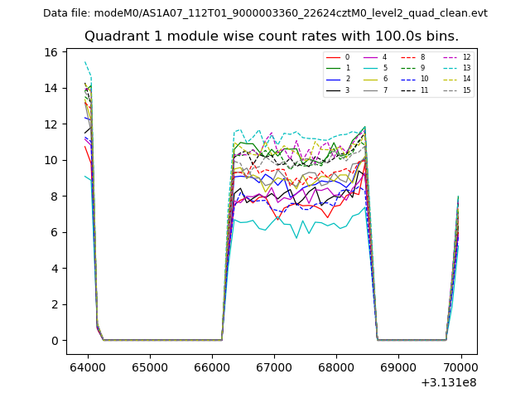Click the +3.131e8 axis offset text

449,382
